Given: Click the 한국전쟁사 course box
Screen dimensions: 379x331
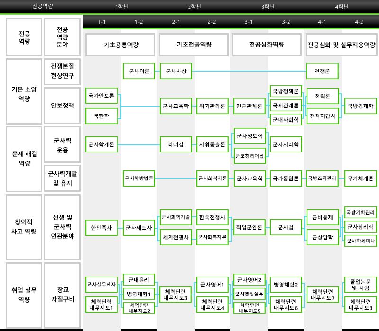Looking at the screenshot, I should click(x=212, y=217).
